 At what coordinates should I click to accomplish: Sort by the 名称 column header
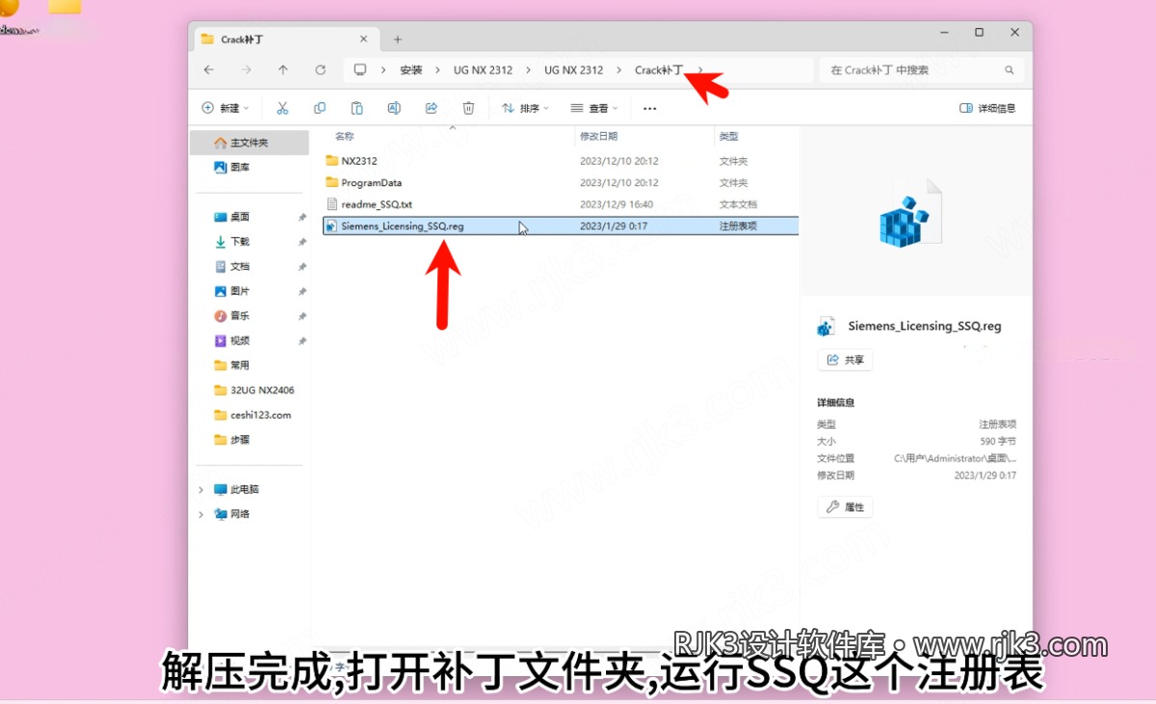345,136
